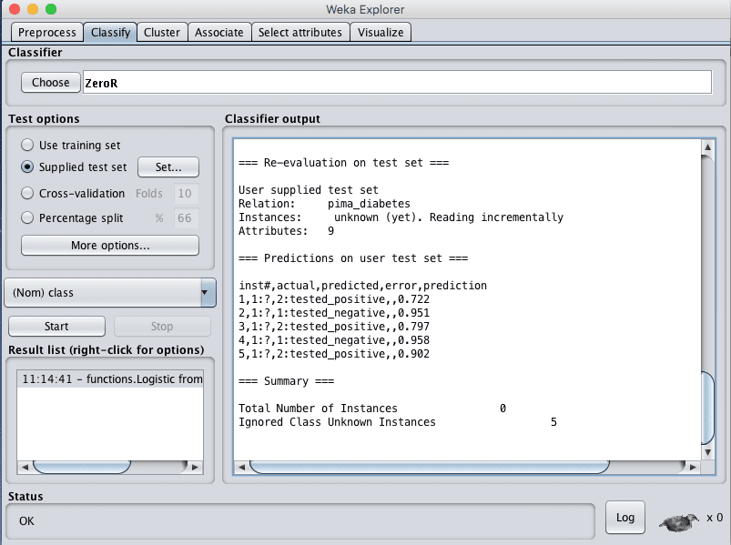Switch to the Preprocess tab
The width and height of the screenshot is (731, 545).
click(x=47, y=32)
